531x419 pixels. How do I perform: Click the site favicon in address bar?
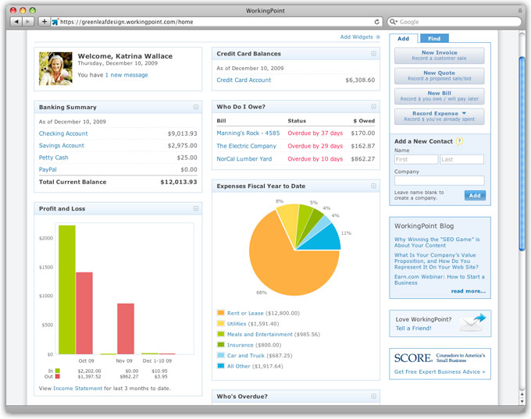coord(55,22)
